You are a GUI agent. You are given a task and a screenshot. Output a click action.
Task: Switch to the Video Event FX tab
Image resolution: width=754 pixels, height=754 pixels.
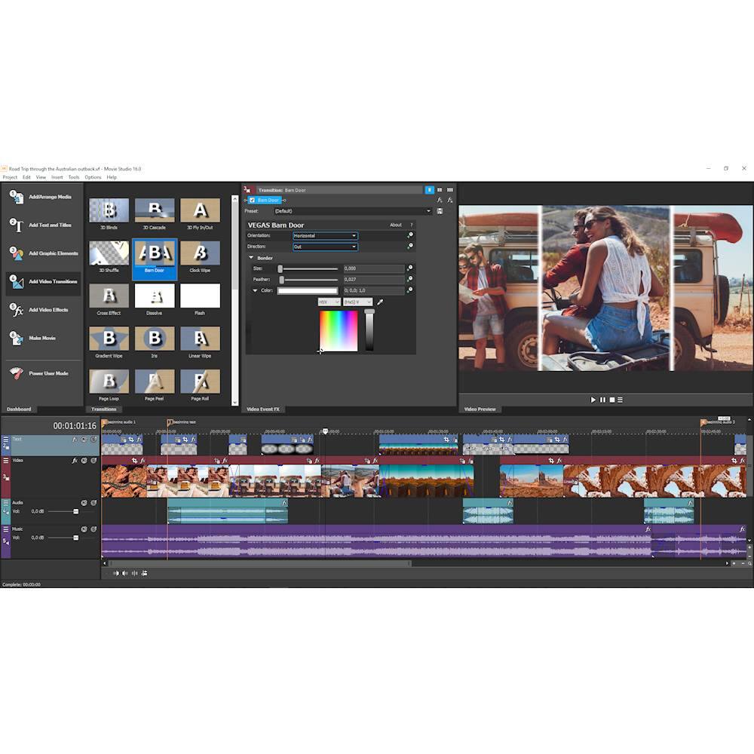[x=263, y=409]
